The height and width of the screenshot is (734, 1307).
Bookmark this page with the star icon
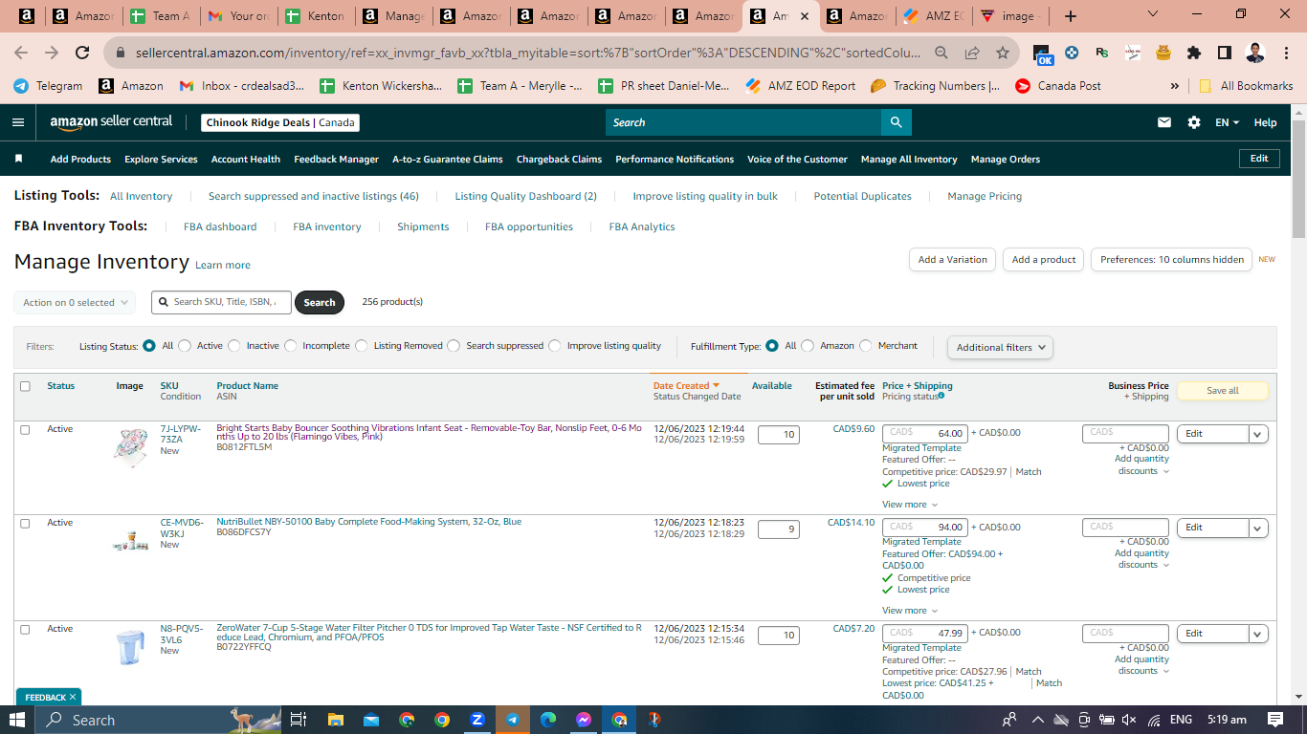[x=1003, y=53]
